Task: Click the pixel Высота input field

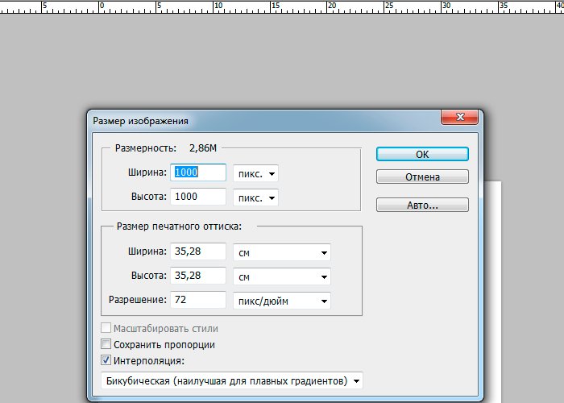Action: tap(198, 197)
